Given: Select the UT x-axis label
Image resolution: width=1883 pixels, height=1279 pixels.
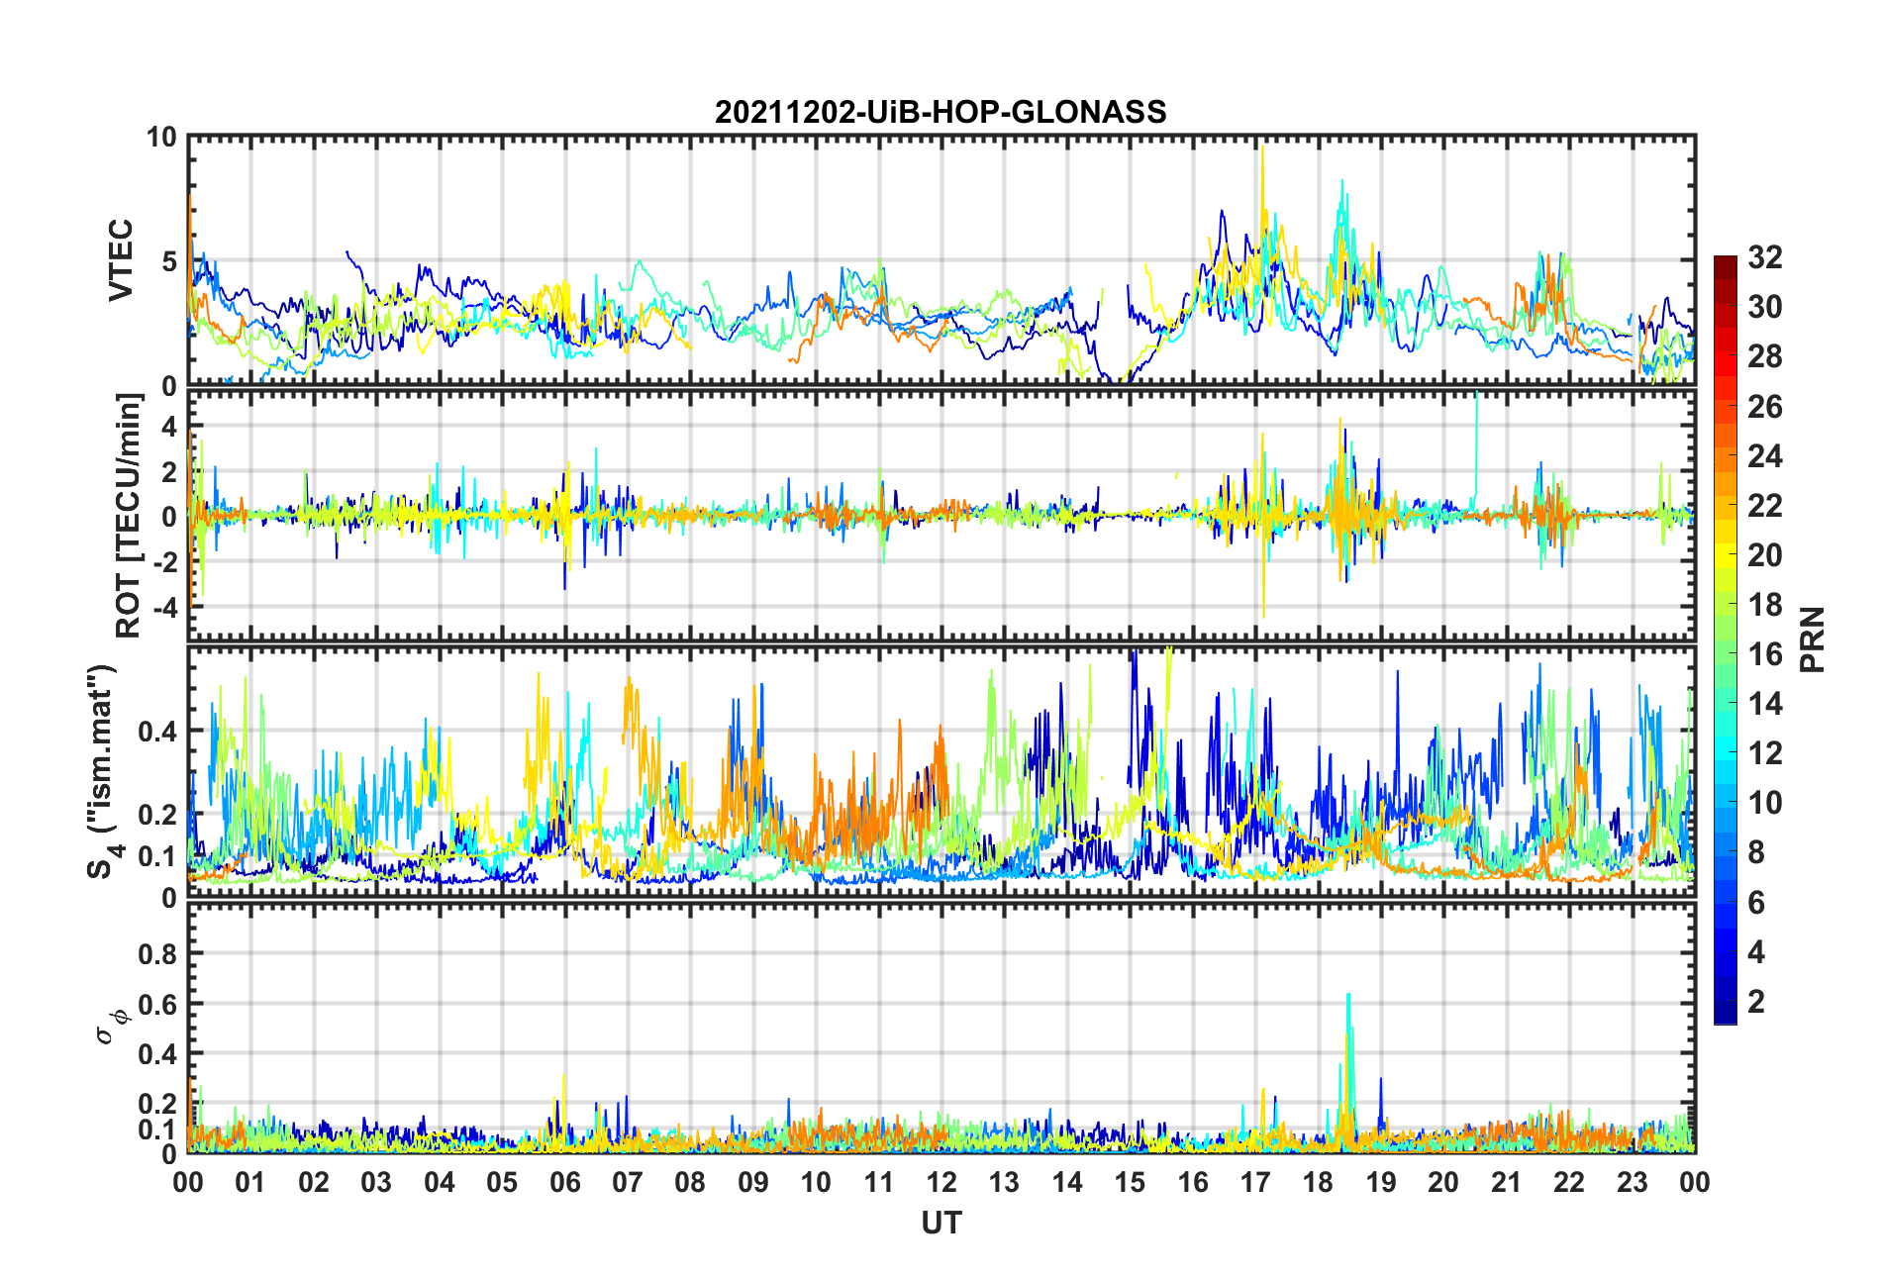Looking at the screenshot, I should click(x=941, y=1224).
